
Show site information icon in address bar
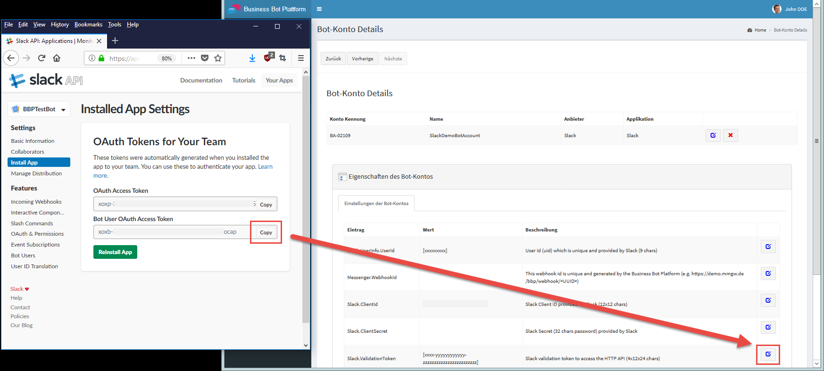point(92,58)
